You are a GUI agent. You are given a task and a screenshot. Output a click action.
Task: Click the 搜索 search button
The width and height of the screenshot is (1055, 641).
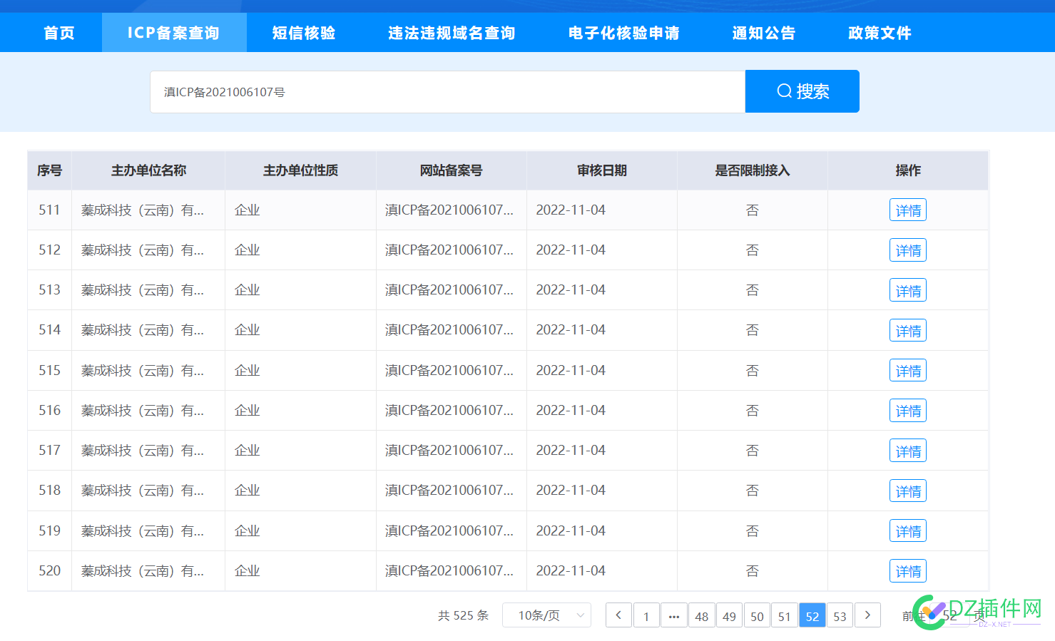(x=802, y=91)
